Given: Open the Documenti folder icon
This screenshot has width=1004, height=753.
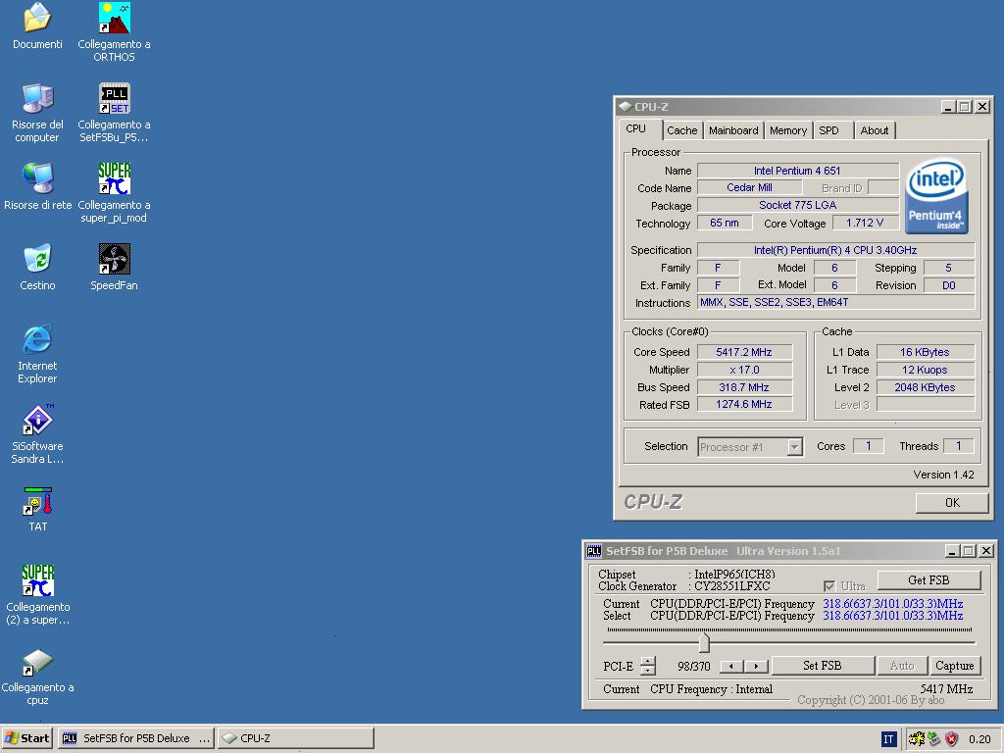Looking at the screenshot, I should (37, 18).
